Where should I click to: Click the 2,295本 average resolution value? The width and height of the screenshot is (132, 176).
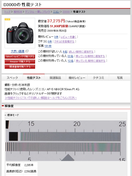coord(29,165)
